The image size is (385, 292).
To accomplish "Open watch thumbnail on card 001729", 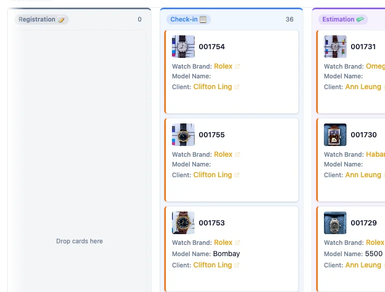I will click(x=335, y=223).
